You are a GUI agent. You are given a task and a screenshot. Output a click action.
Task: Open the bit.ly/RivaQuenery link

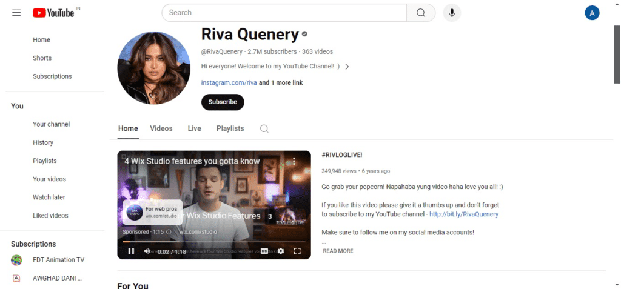[x=464, y=214]
